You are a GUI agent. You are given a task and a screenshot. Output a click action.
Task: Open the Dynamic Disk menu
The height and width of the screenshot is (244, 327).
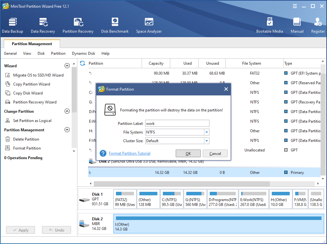(84, 53)
